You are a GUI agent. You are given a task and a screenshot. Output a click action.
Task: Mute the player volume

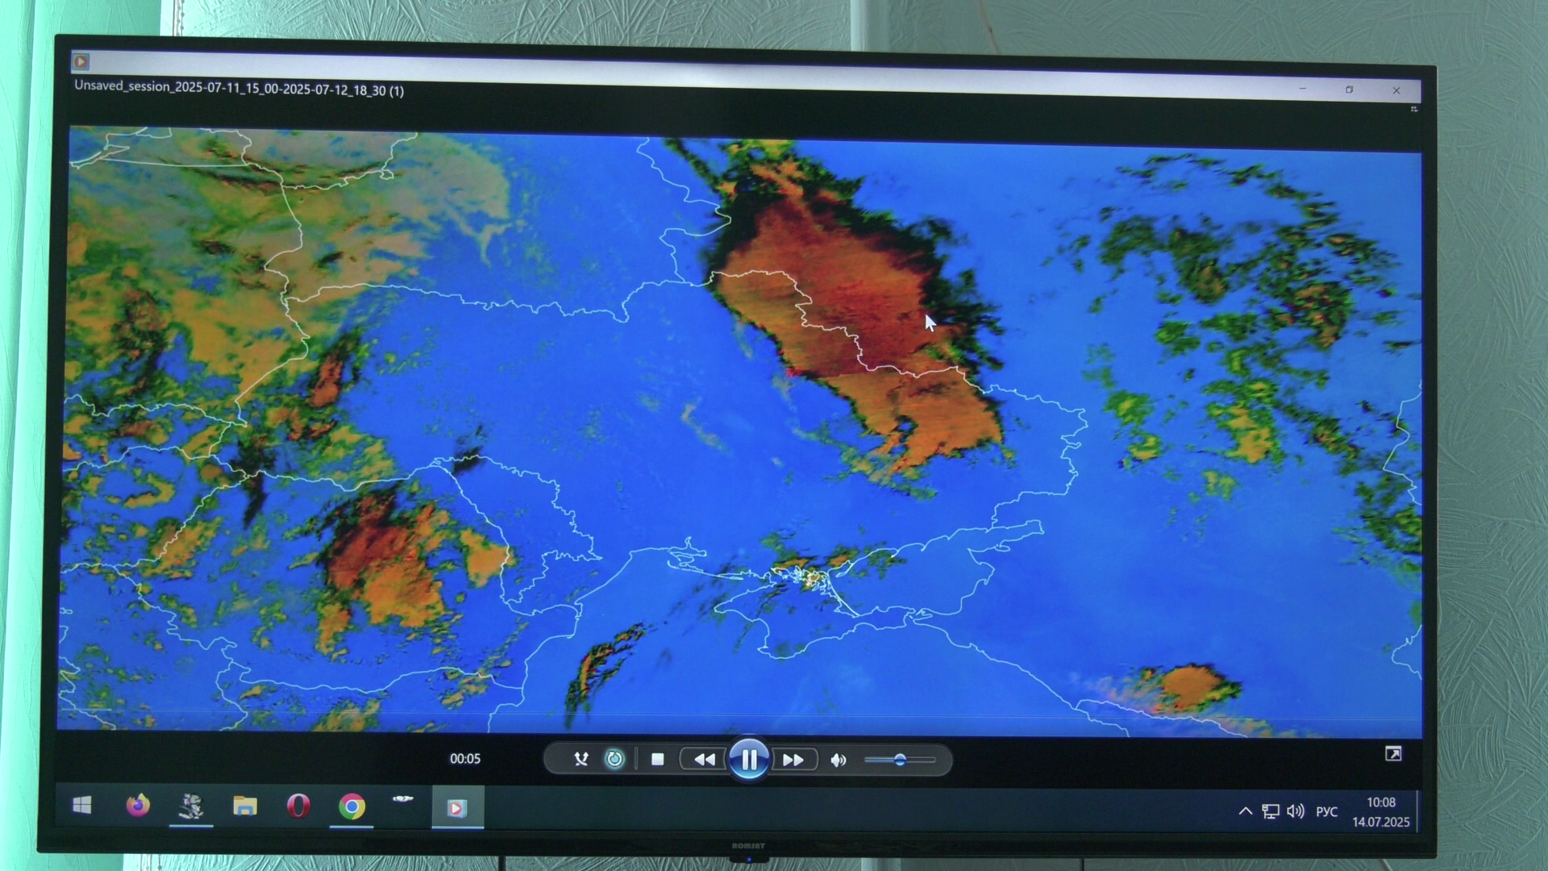(838, 760)
